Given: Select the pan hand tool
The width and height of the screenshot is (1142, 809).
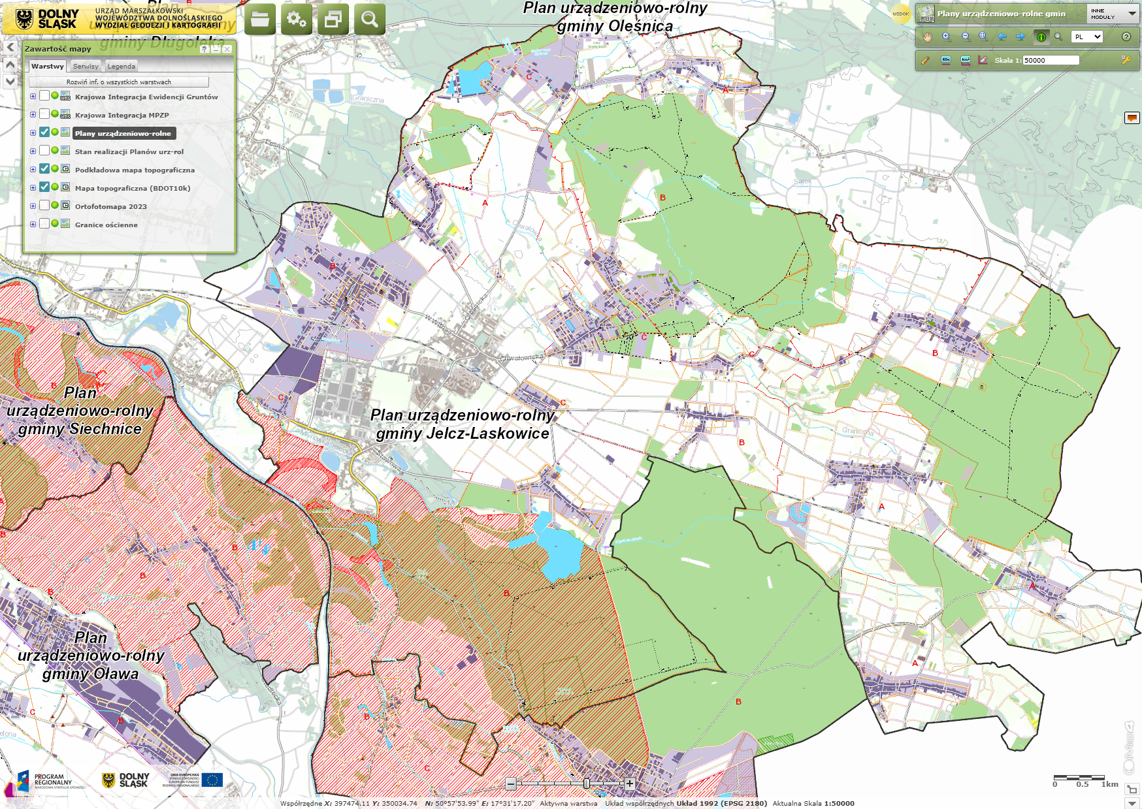Looking at the screenshot, I should 927,37.
